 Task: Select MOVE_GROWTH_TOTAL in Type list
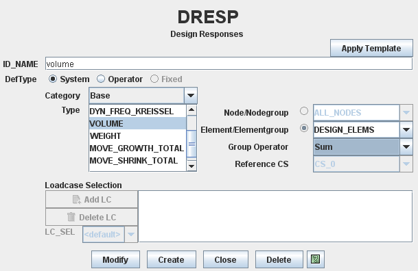[x=137, y=148]
